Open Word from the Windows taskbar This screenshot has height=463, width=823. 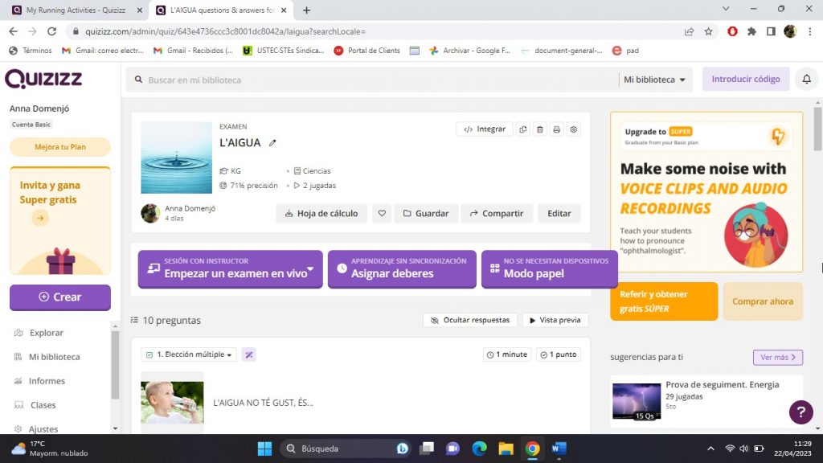559,449
